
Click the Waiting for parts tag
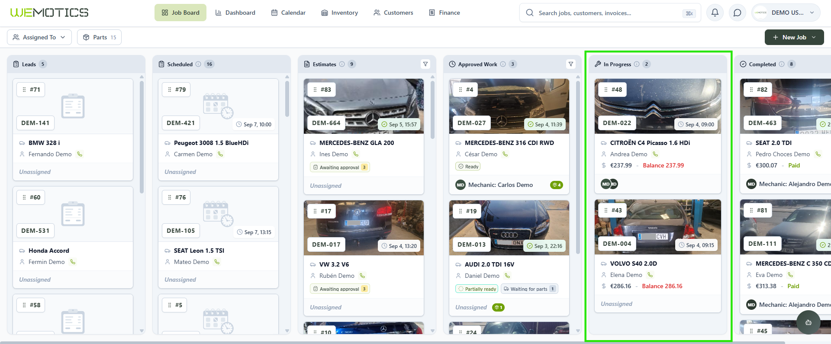coord(529,289)
